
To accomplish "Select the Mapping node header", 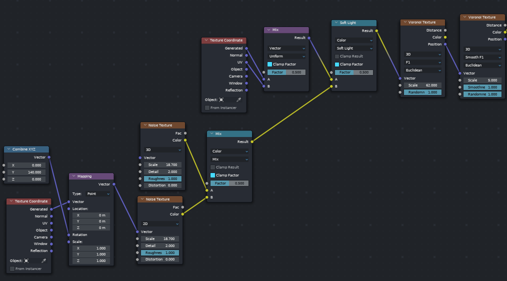I will [x=91, y=176].
